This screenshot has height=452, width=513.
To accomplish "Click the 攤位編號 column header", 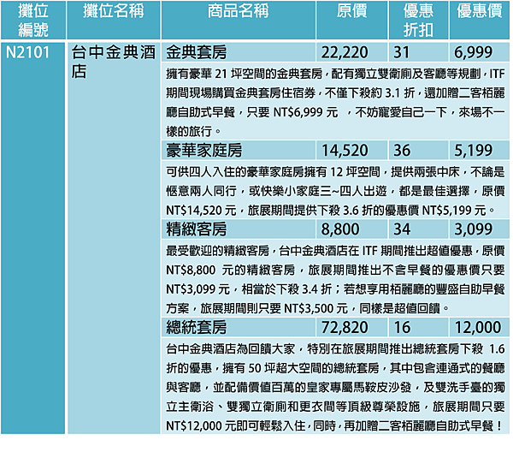I will 33,20.
